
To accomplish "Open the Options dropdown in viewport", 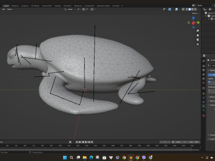I will click(x=196, y=13).
